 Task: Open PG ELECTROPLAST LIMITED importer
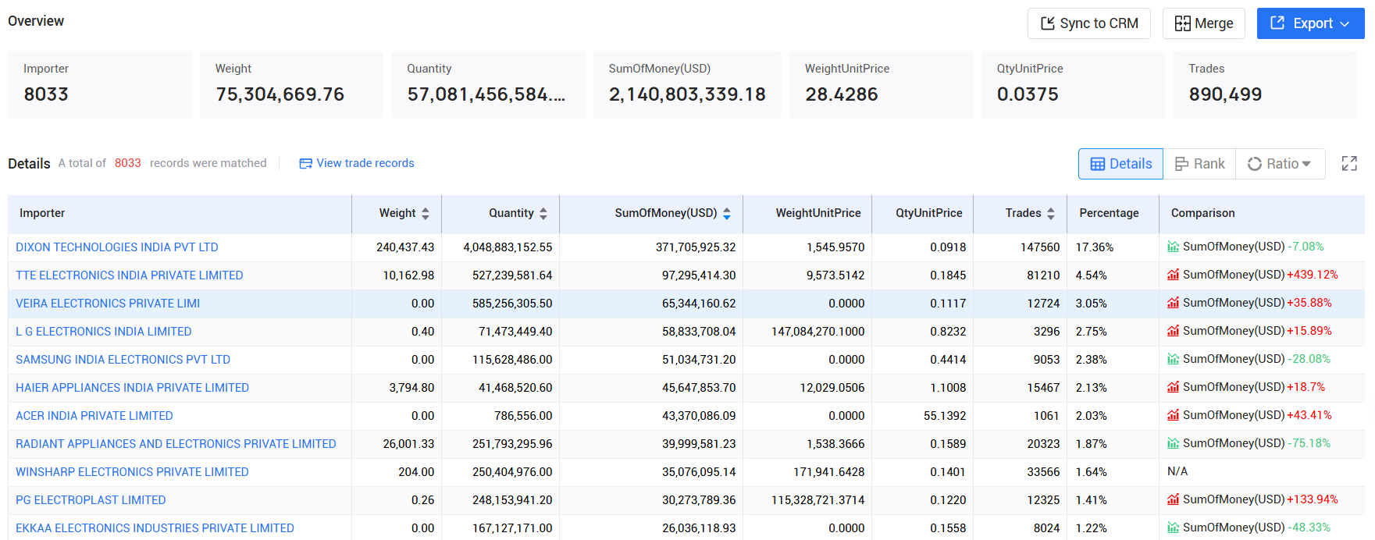click(x=91, y=500)
